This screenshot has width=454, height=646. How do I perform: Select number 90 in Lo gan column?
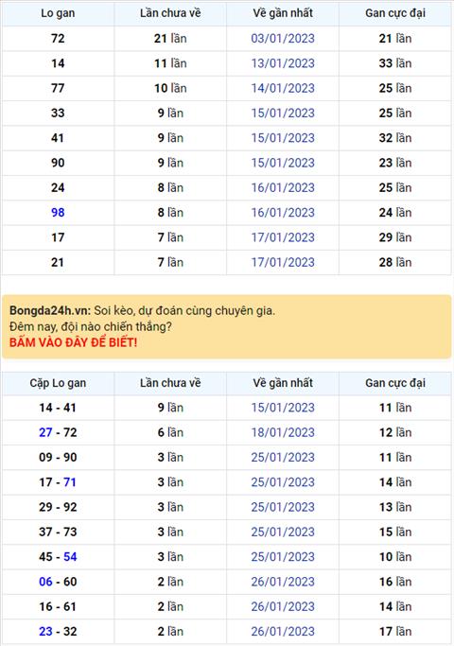58,163
